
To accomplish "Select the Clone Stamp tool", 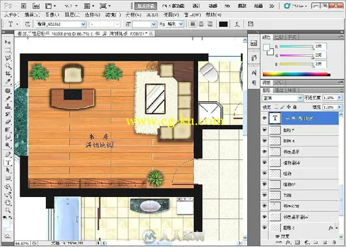I will coord(8,106).
